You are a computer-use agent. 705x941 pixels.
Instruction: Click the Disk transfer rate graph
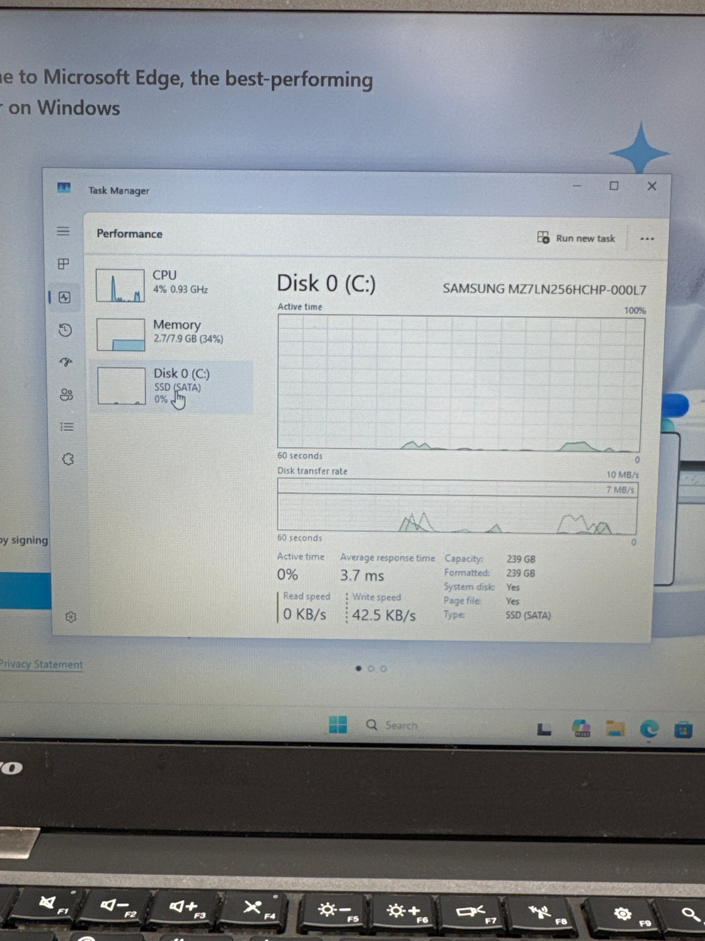tap(457, 506)
